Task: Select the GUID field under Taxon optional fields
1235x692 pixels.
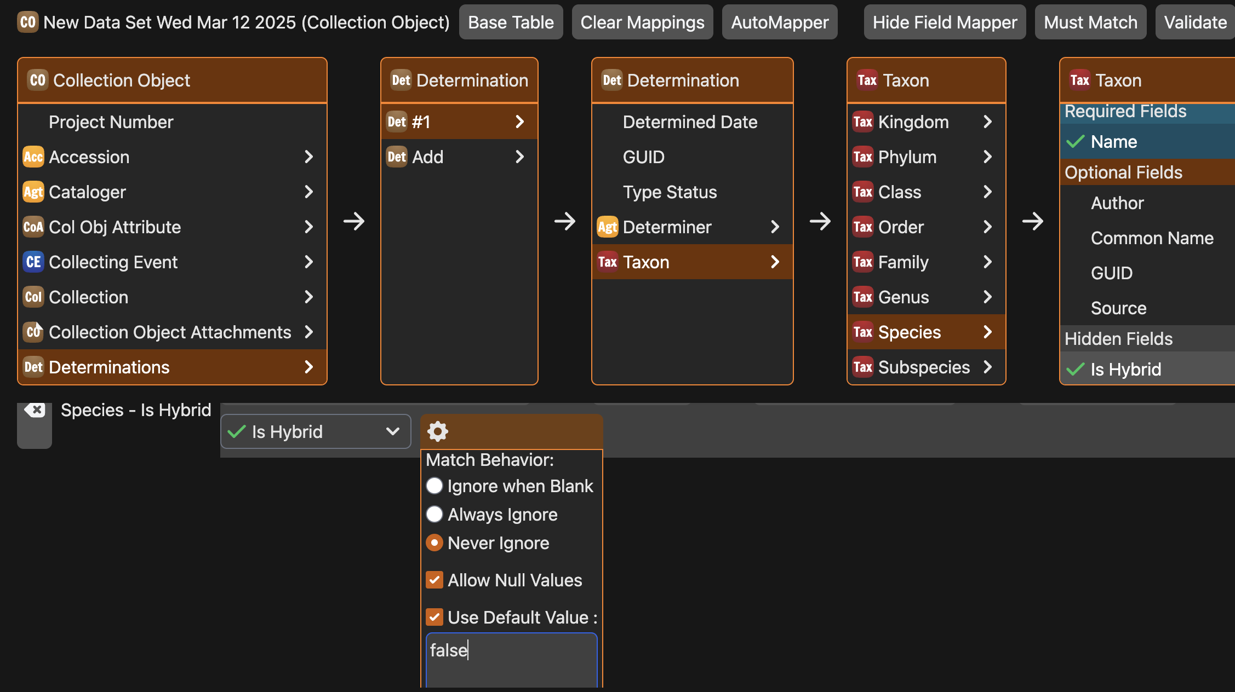Action: tap(1147, 273)
